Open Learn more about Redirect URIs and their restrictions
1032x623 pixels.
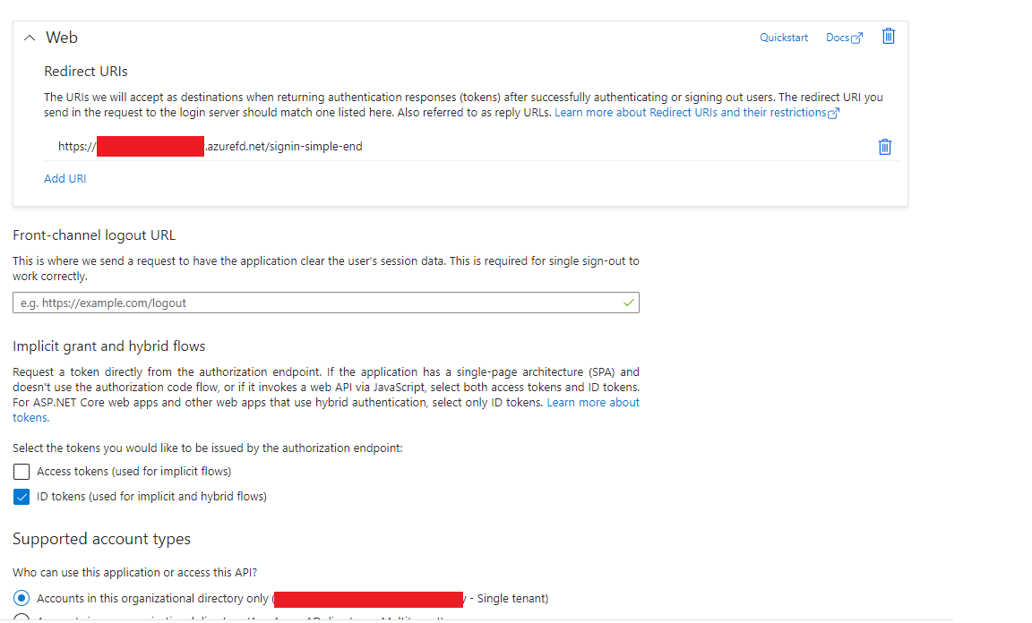692,112
